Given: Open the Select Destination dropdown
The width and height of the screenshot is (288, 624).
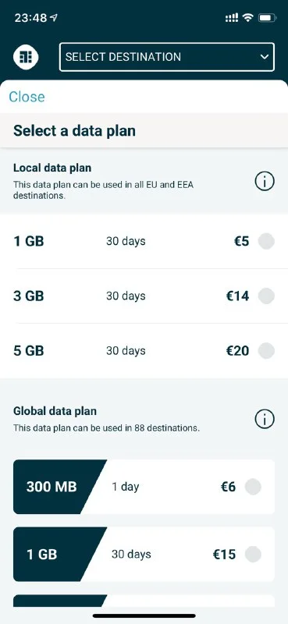Looking at the screenshot, I should click(x=167, y=57).
